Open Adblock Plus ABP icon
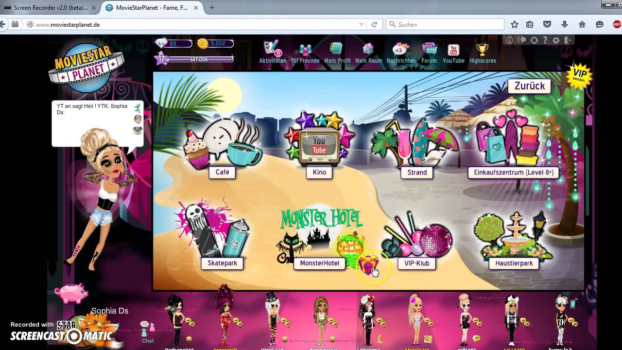 click(617, 24)
